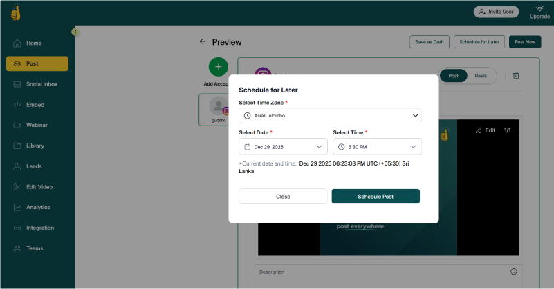Navigate to the Leads page
The height and width of the screenshot is (289, 554).
[37, 166]
